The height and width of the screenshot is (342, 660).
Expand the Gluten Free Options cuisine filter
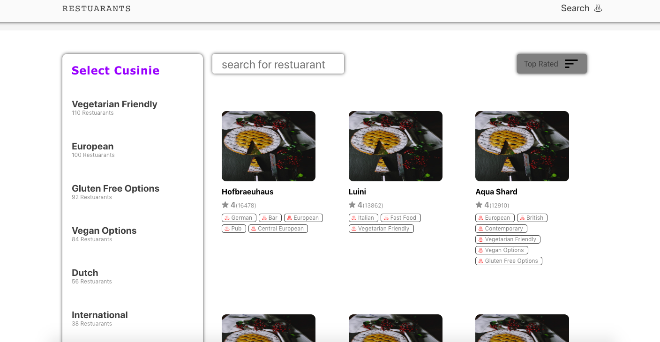(115, 188)
